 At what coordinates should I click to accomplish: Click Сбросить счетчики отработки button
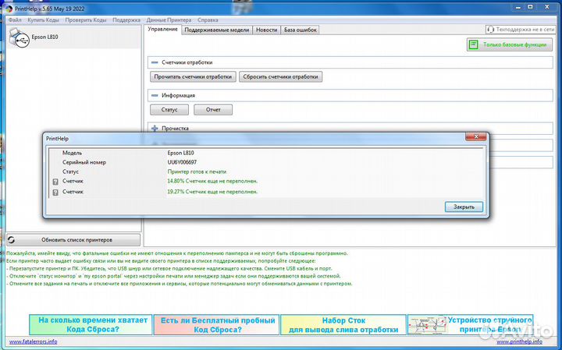pos(281,76)
